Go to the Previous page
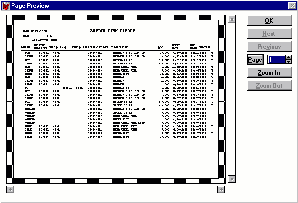The width and height of the screenshot is (298, 203). tap(269, 47)
